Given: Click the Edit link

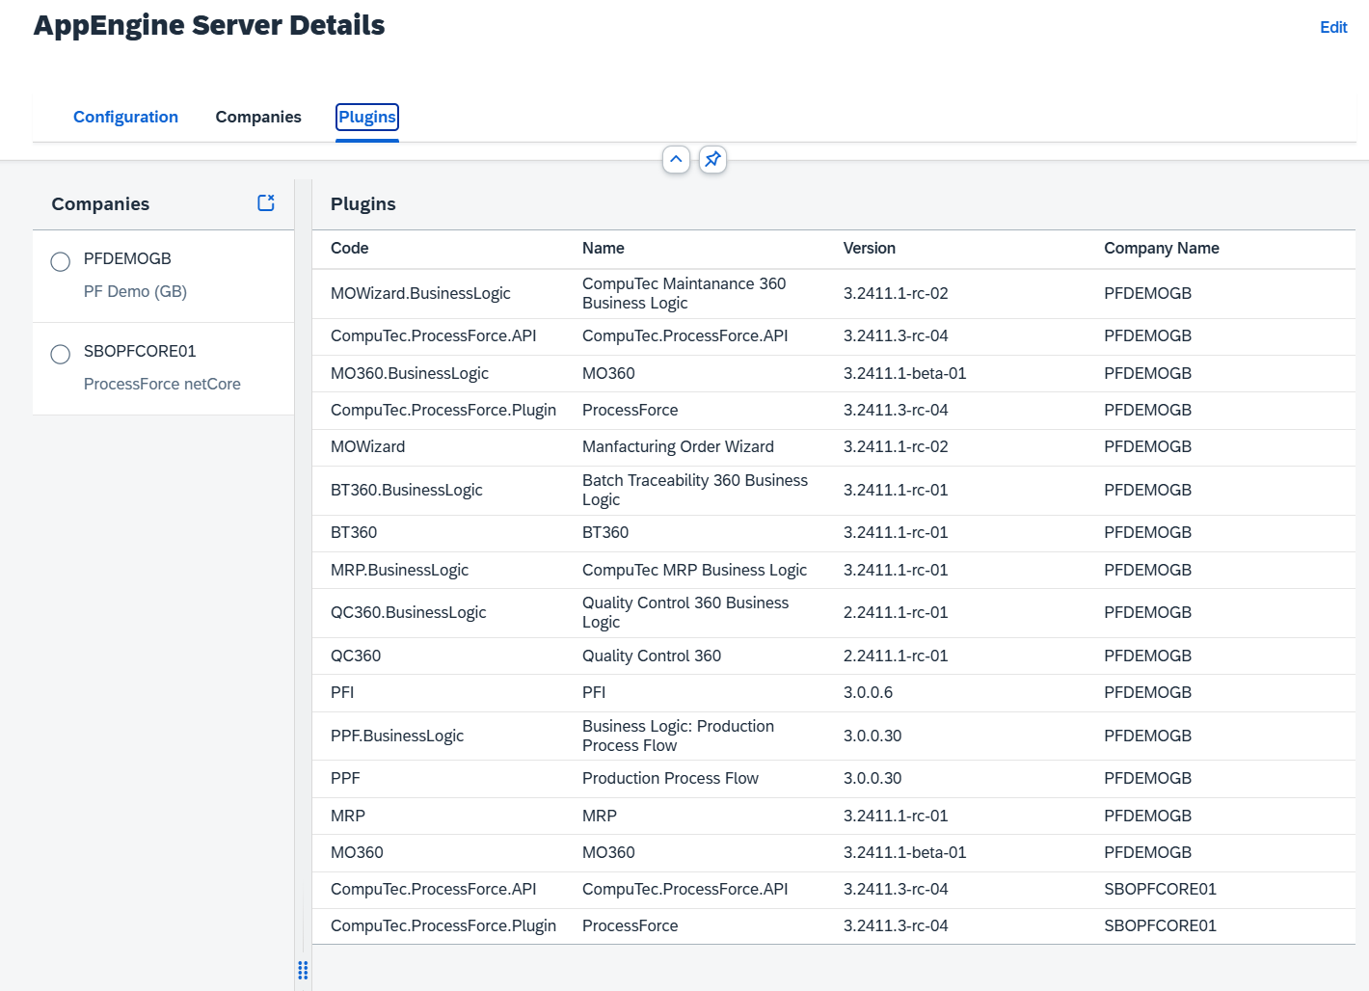Looking at the screenshot, I should [1333, 27].
